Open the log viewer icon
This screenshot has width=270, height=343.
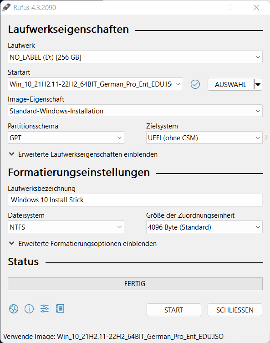[x=60, y=309]
